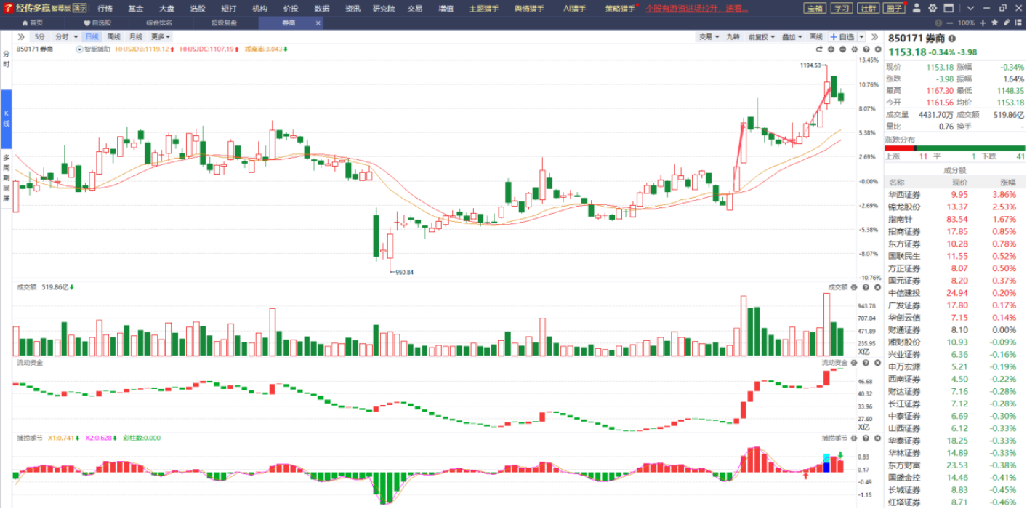The image size is (1027, 509).
Task: Open the 前复权 adjustment dropdown
Action: point(762,36)
